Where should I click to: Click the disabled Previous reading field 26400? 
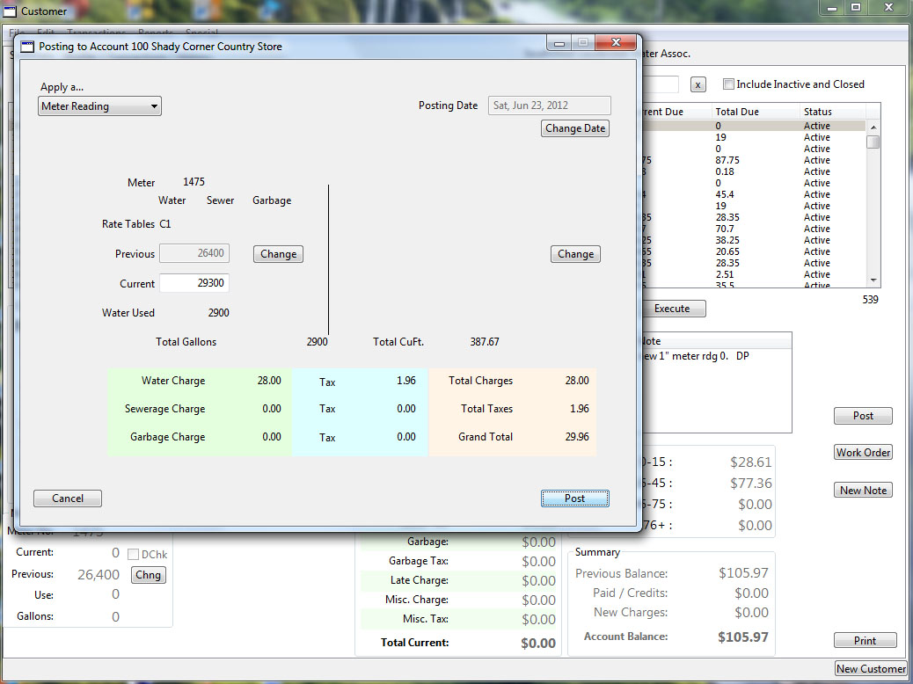(194, 252)
